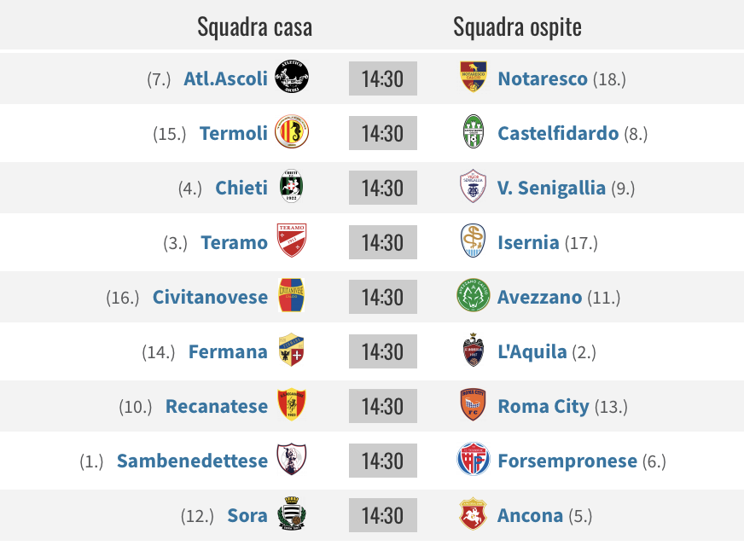
Task: Click the Teramo red shield crest
Action: (x=292, y=241)
